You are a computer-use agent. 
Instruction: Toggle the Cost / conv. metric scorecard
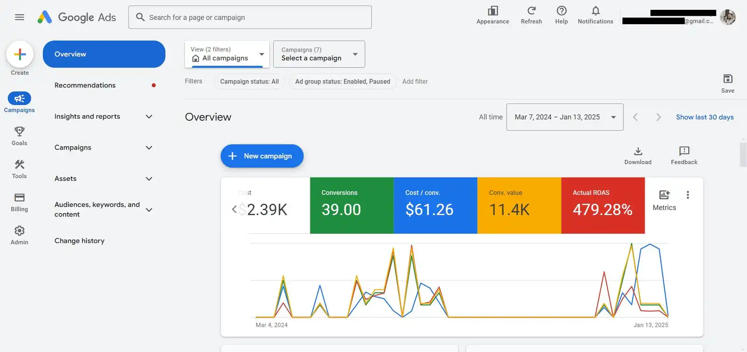pos(435,205)
